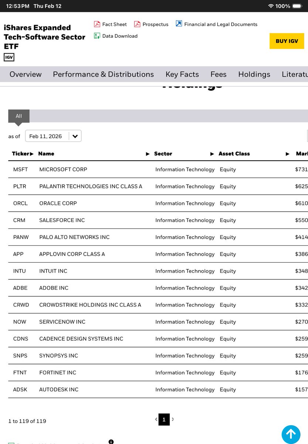Click PALANTIR TECHNOLOGIES INC CLASS A

[x=90, y=186]
